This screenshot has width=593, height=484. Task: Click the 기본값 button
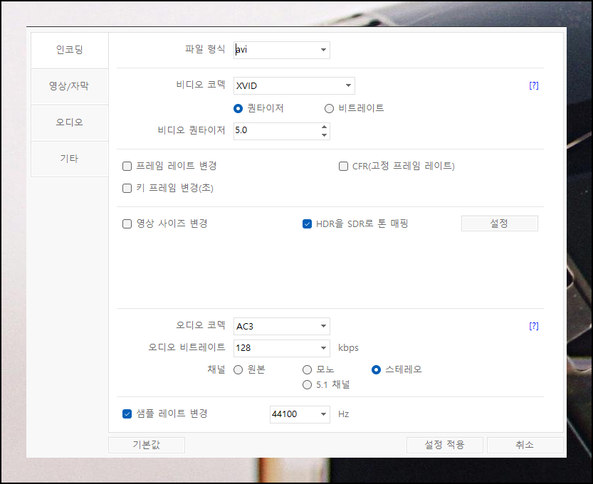tap(147, 445)
